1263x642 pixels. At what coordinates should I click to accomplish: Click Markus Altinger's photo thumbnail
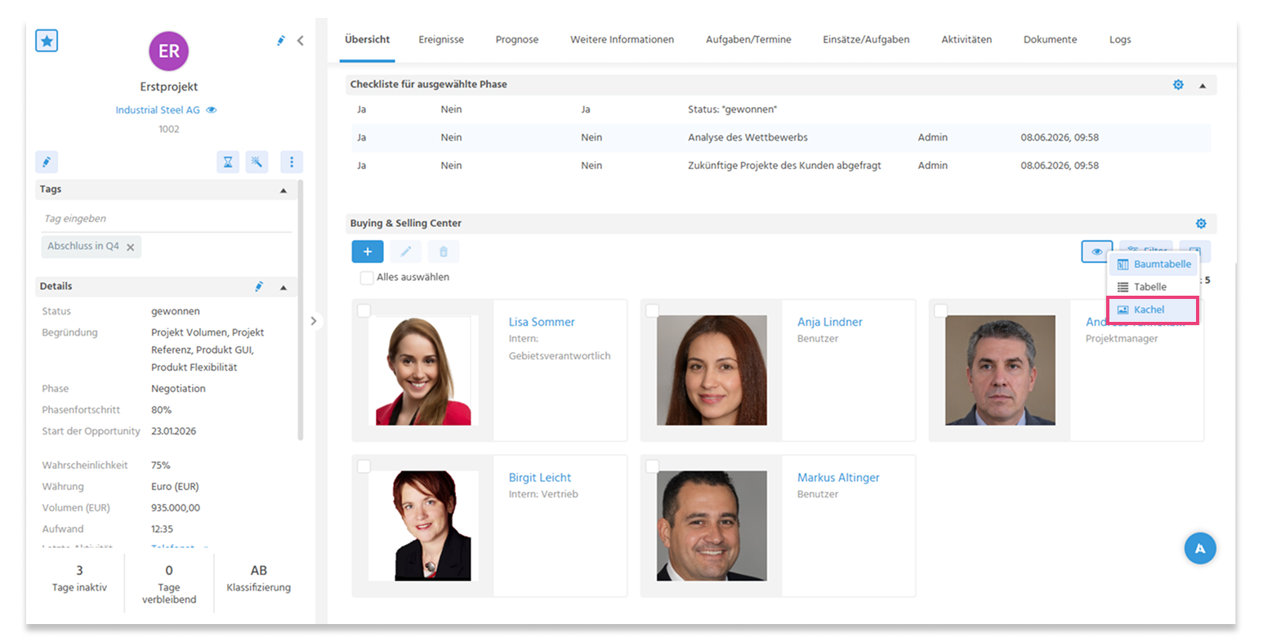[x=712, y=526]
